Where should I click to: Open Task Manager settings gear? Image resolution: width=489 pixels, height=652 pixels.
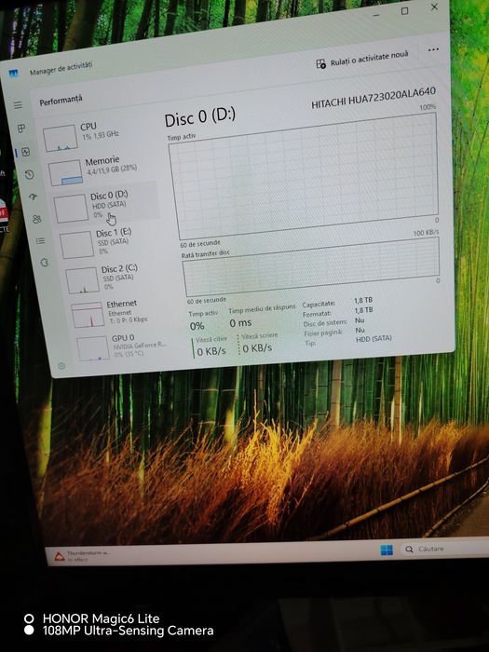61,366
